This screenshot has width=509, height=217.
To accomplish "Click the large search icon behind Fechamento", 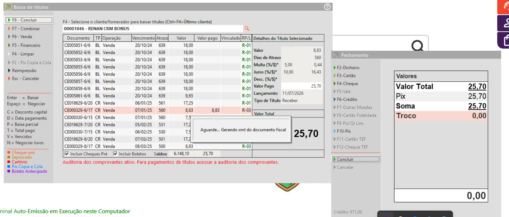I will tap(417, 46).
